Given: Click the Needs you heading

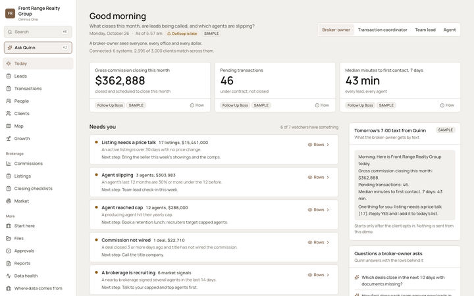Looking at the screenshot, I should 103,127.
